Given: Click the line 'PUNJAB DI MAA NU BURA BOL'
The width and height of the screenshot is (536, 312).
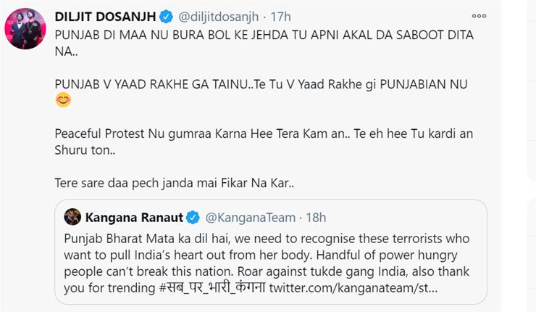Looking at the screenshot, I should click(264, 43).
